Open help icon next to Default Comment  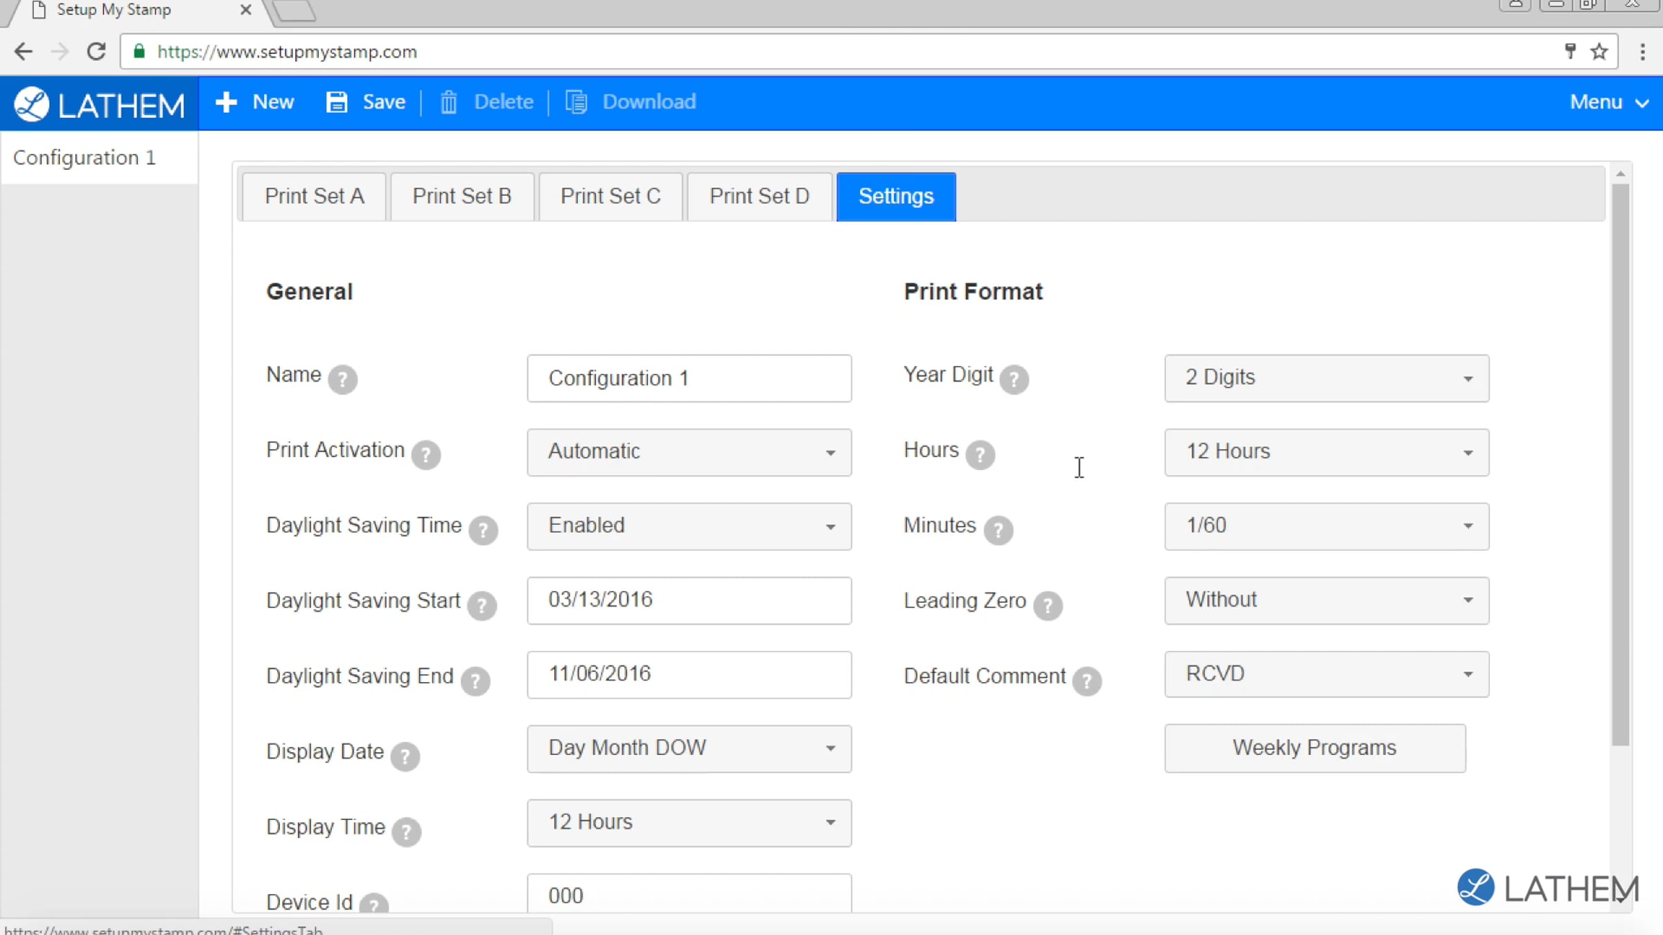point(1086,681)
